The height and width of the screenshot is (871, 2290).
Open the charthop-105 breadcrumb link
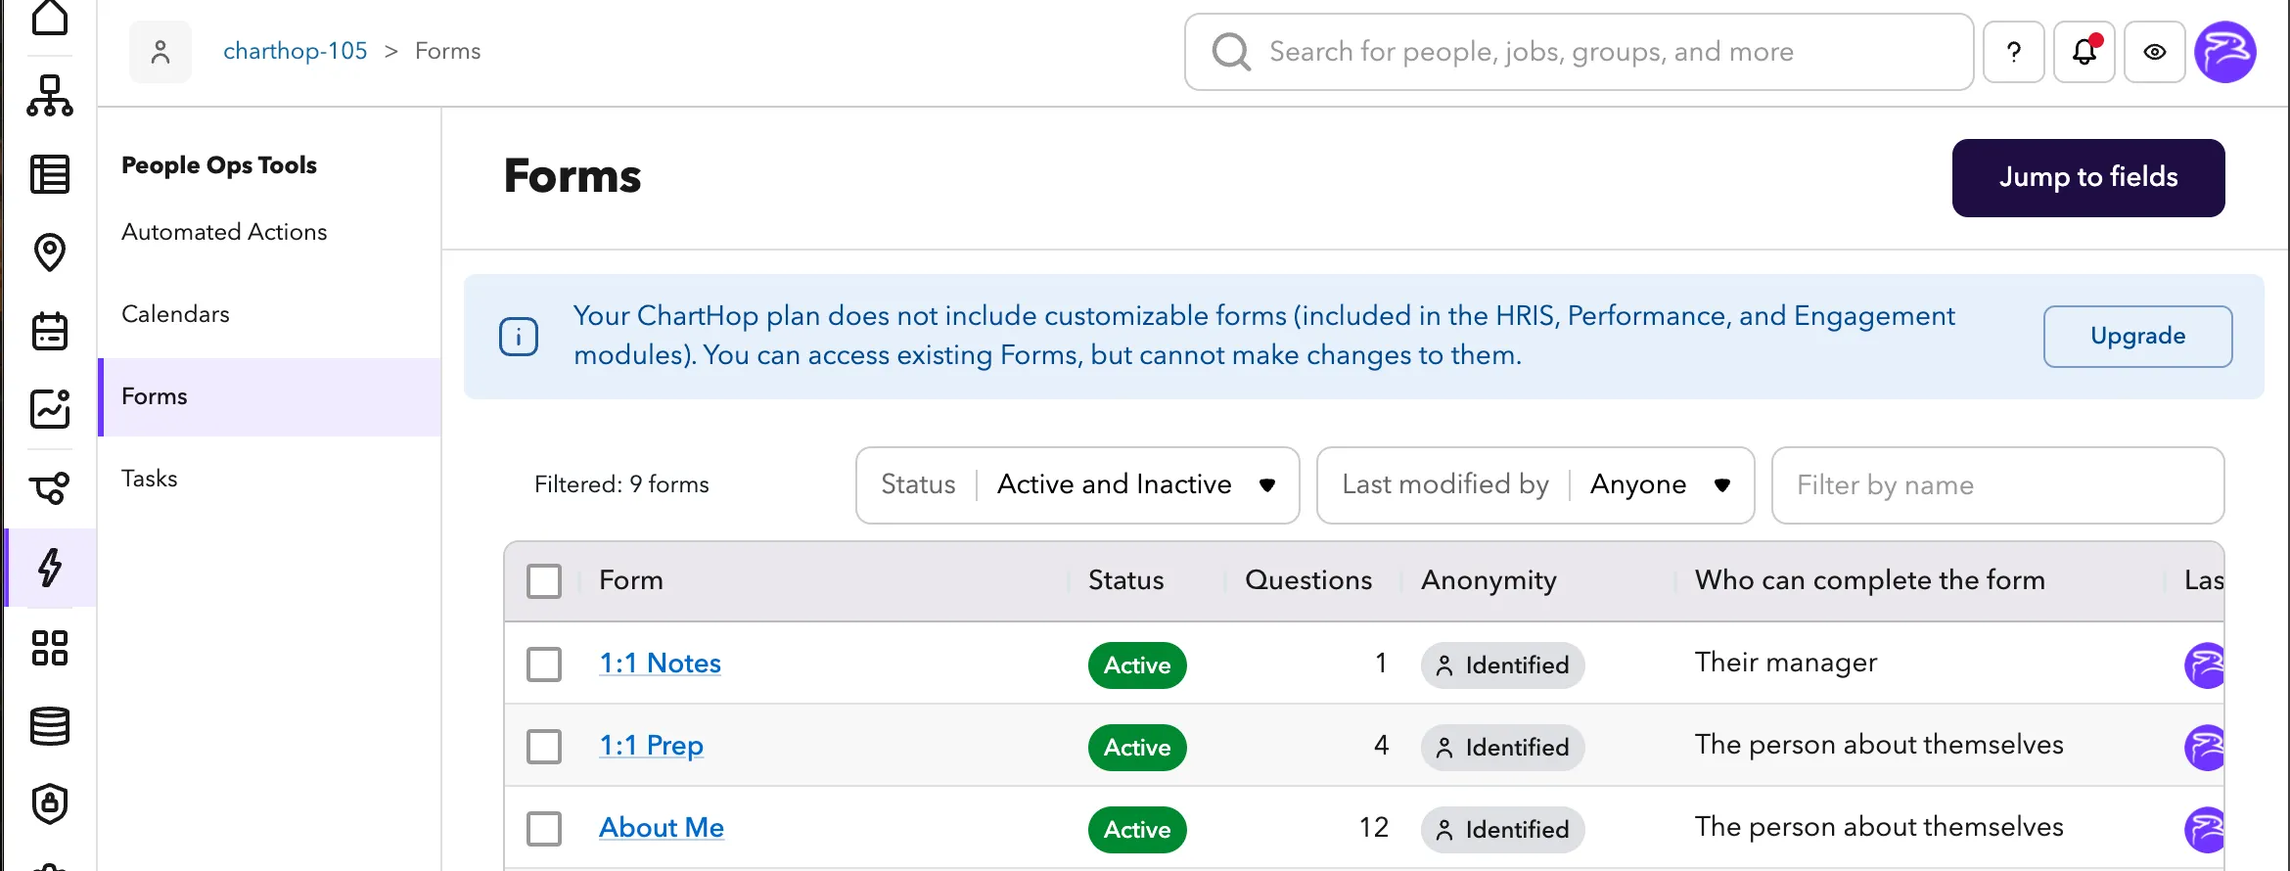pyautogui.click(x=295, y=51)
